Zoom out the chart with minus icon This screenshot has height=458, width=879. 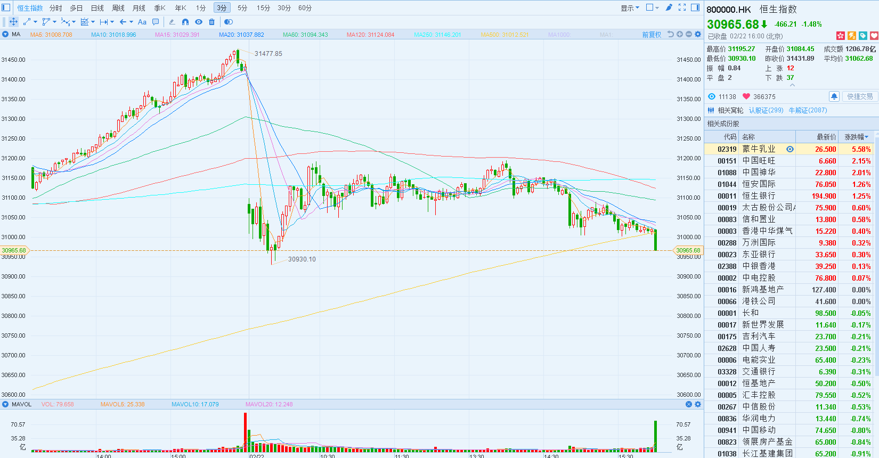point(689,34)
